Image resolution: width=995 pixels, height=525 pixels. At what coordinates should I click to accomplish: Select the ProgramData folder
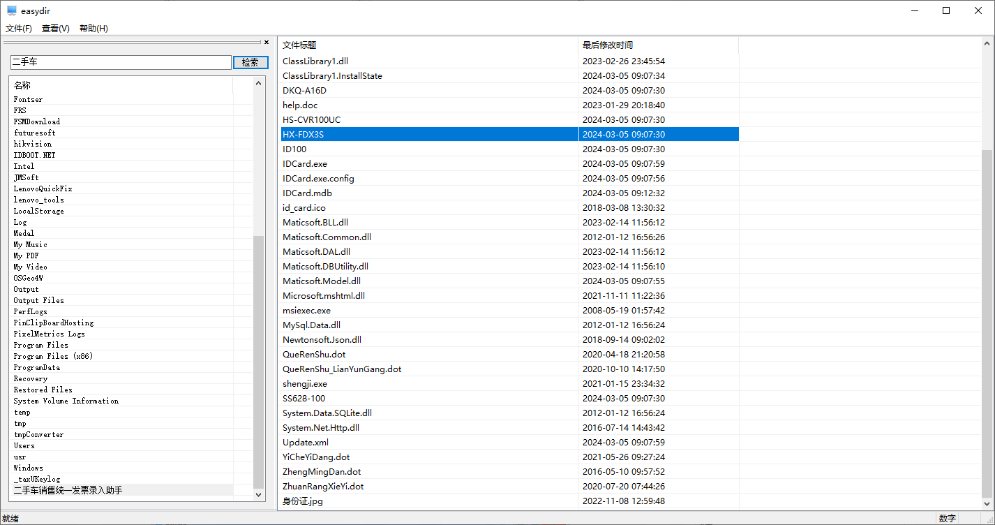tap(36, 367)
